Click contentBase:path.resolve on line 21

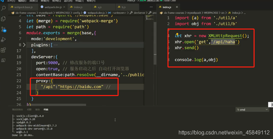tap(65, 75)
